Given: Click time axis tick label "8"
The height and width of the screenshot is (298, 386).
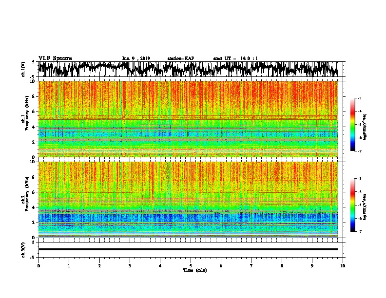Looking at the screenshot, I should [282, 265].
